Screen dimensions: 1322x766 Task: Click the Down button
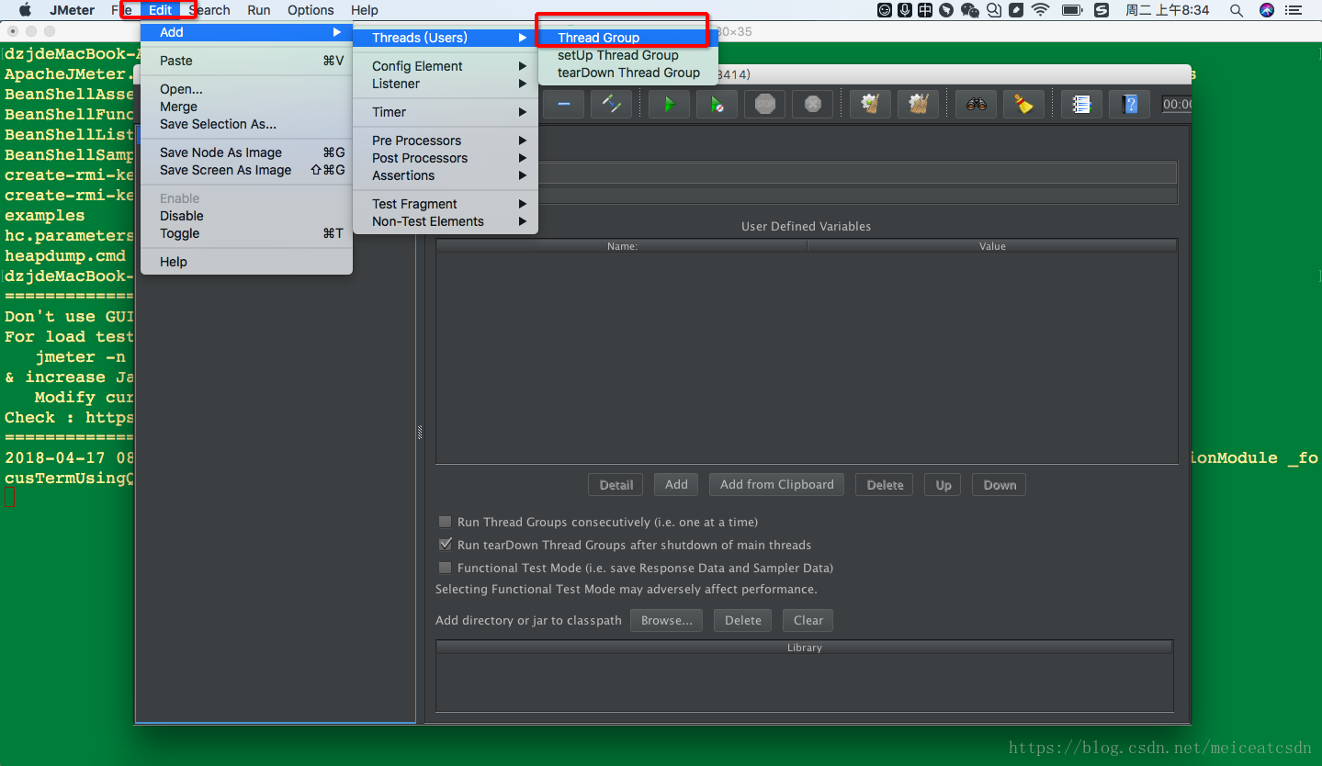1000,485
